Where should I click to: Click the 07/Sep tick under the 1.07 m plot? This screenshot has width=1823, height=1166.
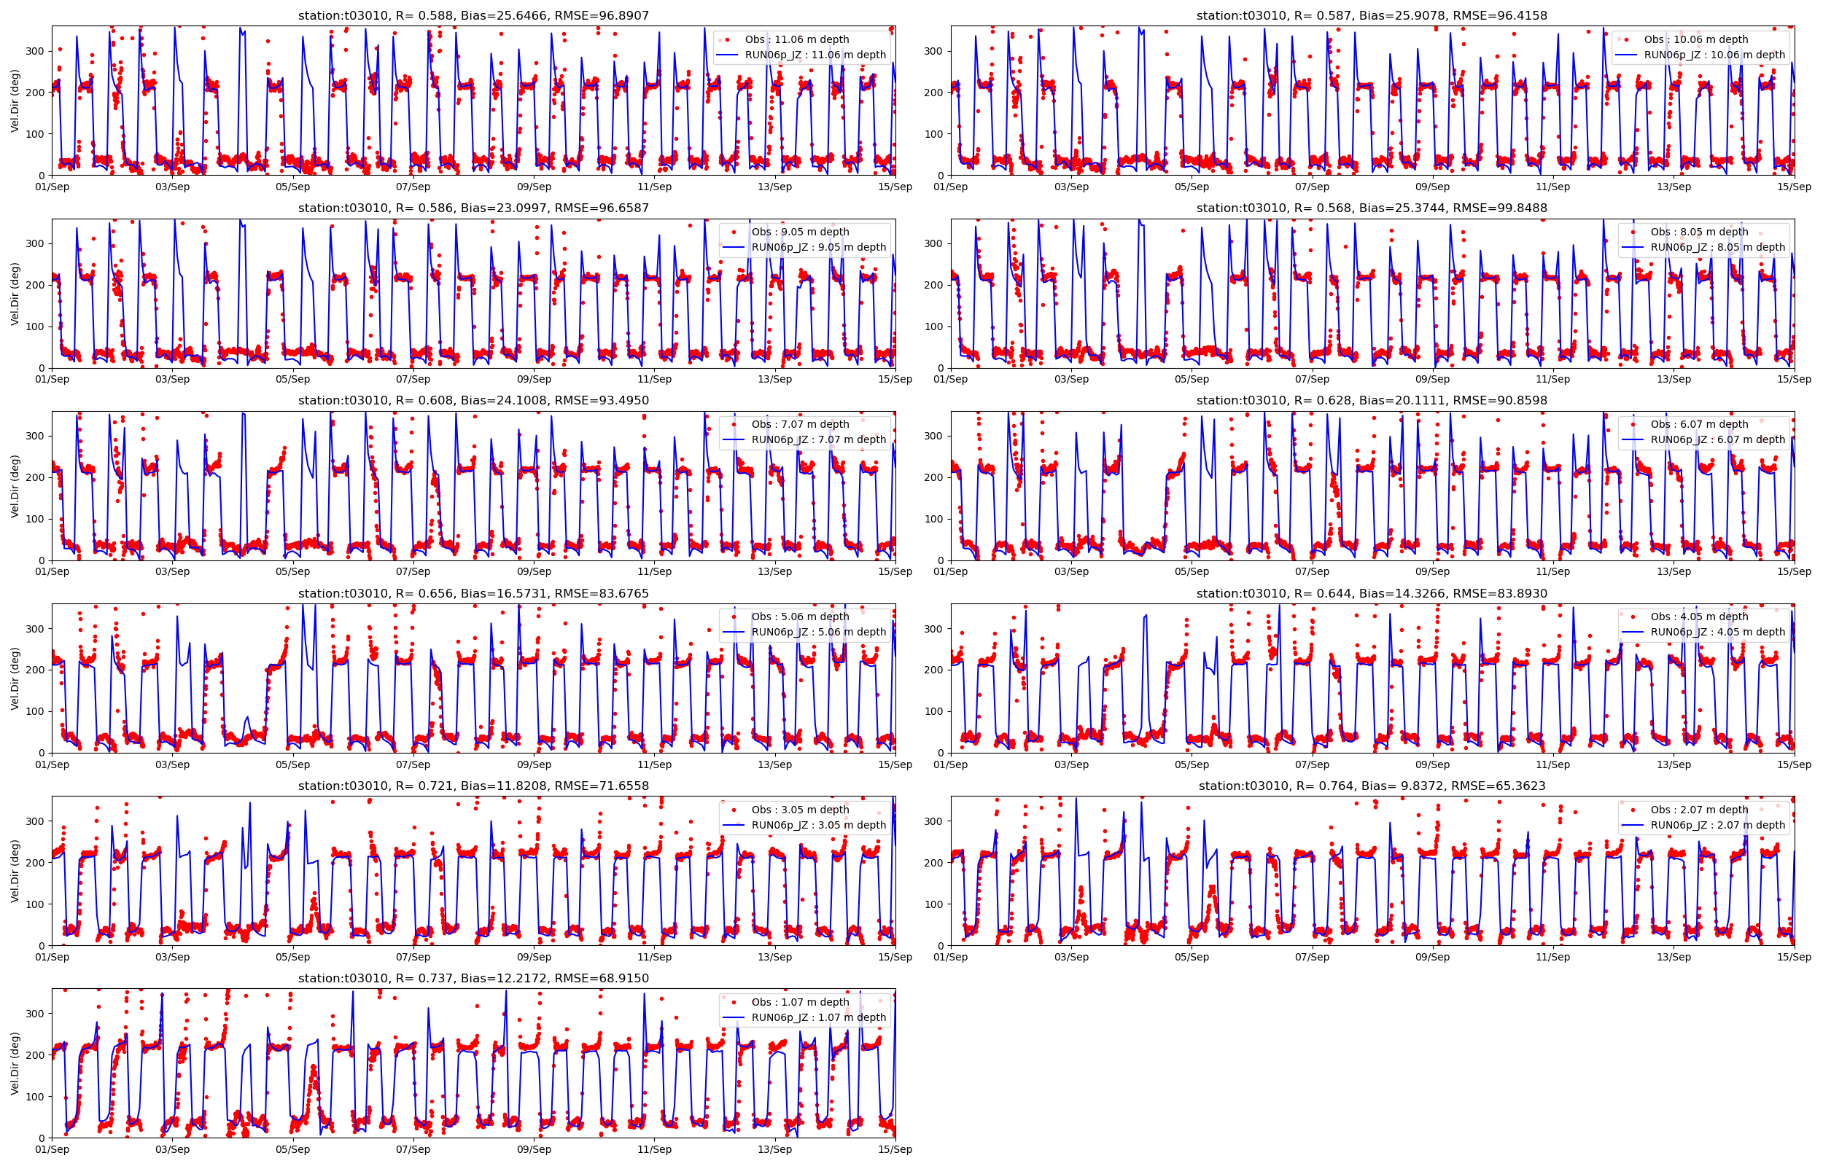413,1149
